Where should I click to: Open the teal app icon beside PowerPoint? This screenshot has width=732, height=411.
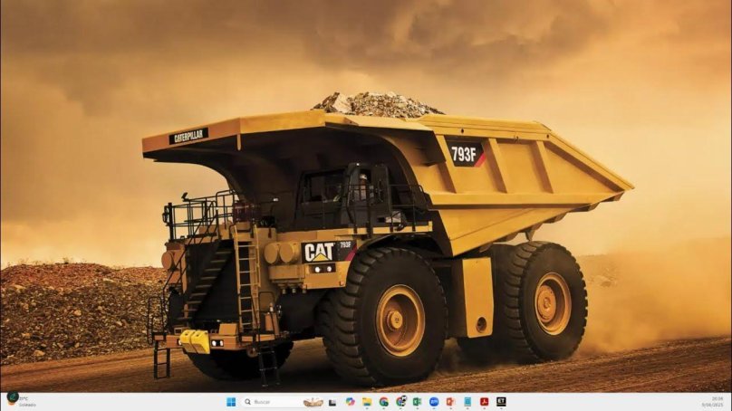(467, 401)
